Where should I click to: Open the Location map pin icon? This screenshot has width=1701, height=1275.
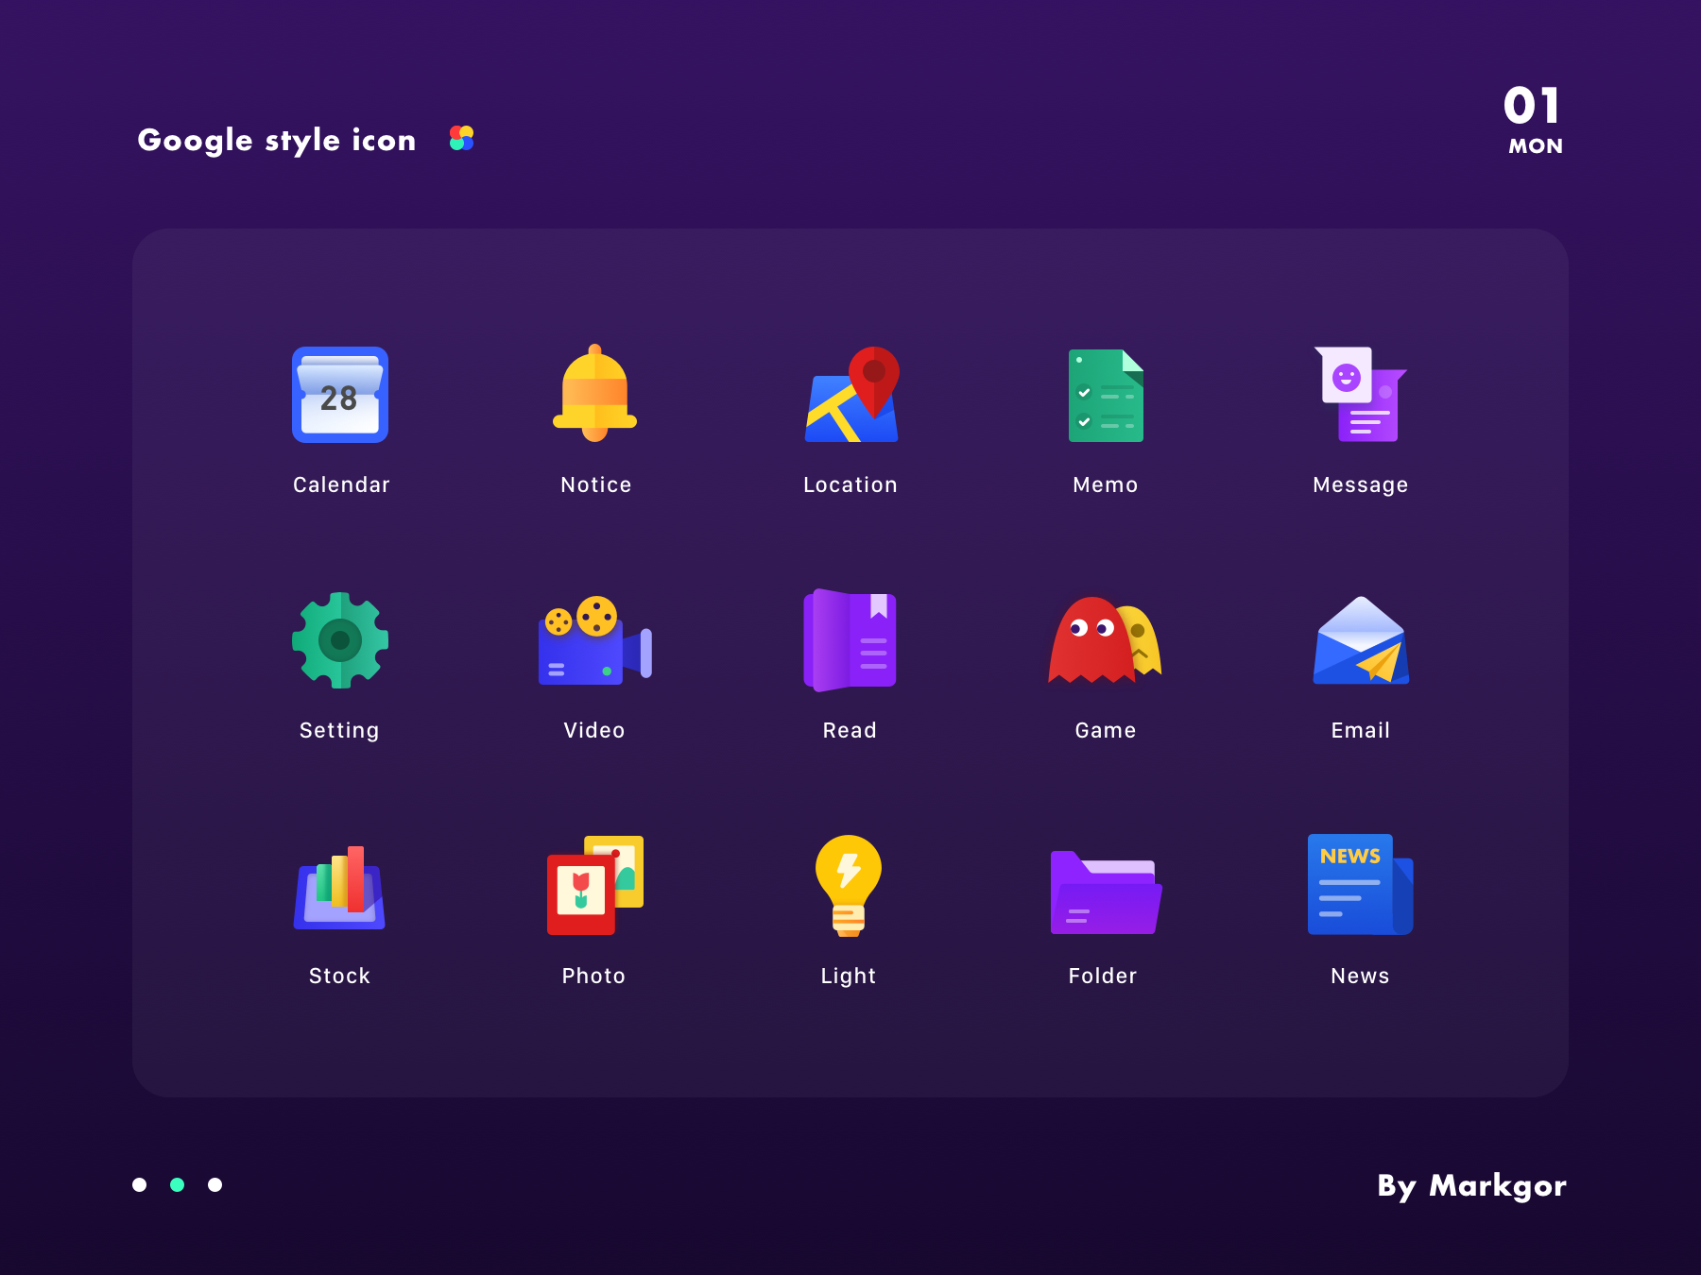(x=851, y=394)
